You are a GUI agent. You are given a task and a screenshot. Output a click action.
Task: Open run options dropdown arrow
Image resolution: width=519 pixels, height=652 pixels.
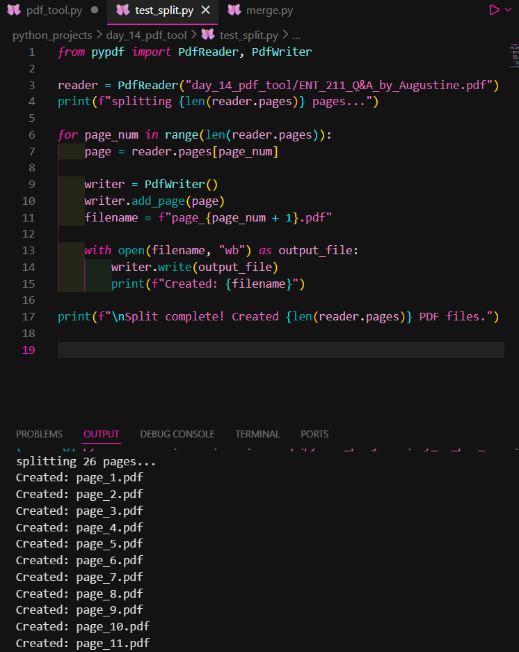[508, 10]
